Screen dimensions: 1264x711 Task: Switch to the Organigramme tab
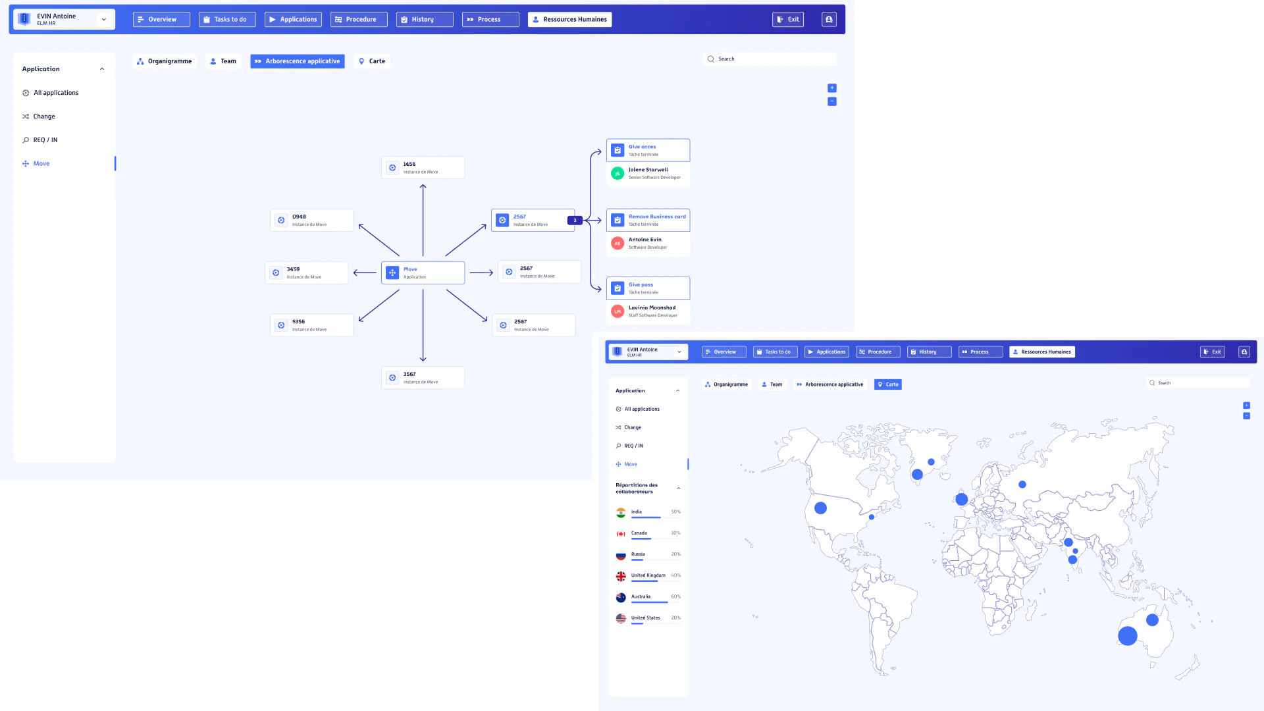pyautogui.click(x=164, y=61)
